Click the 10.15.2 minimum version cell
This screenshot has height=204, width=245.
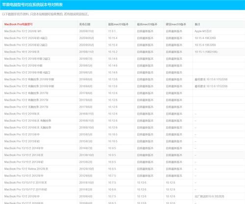point(113,51)
